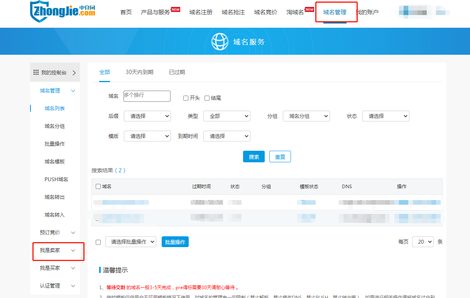
Task: Expand the 认证管理 sidebar section
Action: coord(73,286)
